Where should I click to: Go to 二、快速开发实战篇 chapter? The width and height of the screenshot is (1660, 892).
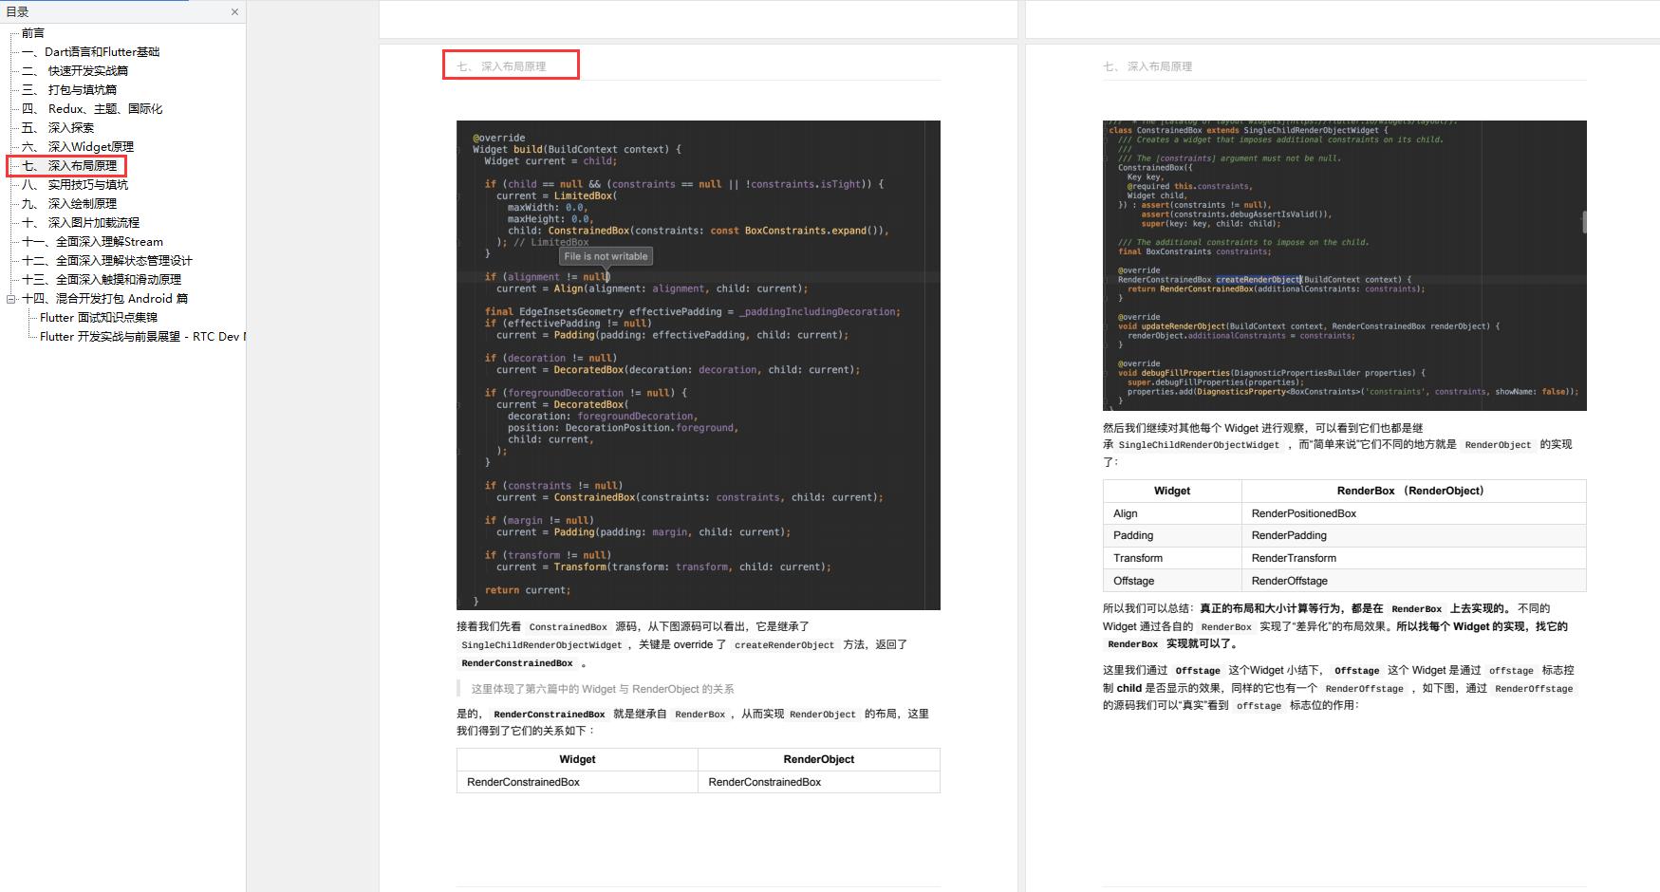[75, 71]
